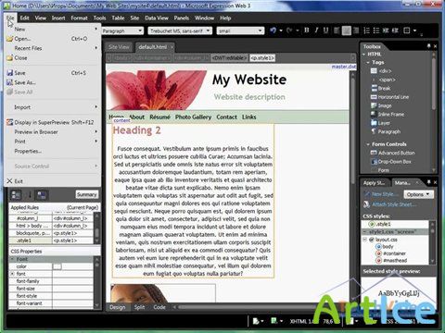445x333 pixels.
Task: Select Display in SuperPreview menu entry
Action: 53,122
